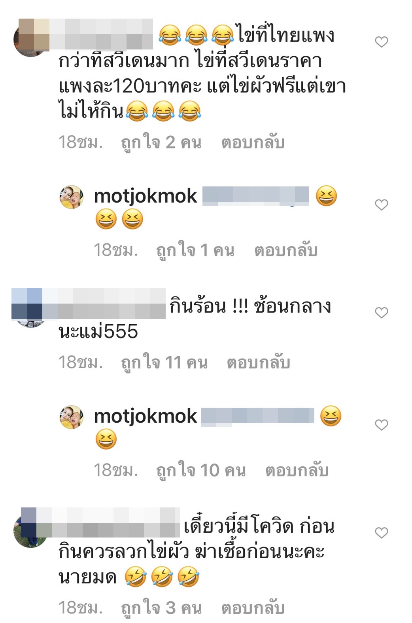
Task: Open the blurred avatar of the bottom commenter
Action: point(31,530)
